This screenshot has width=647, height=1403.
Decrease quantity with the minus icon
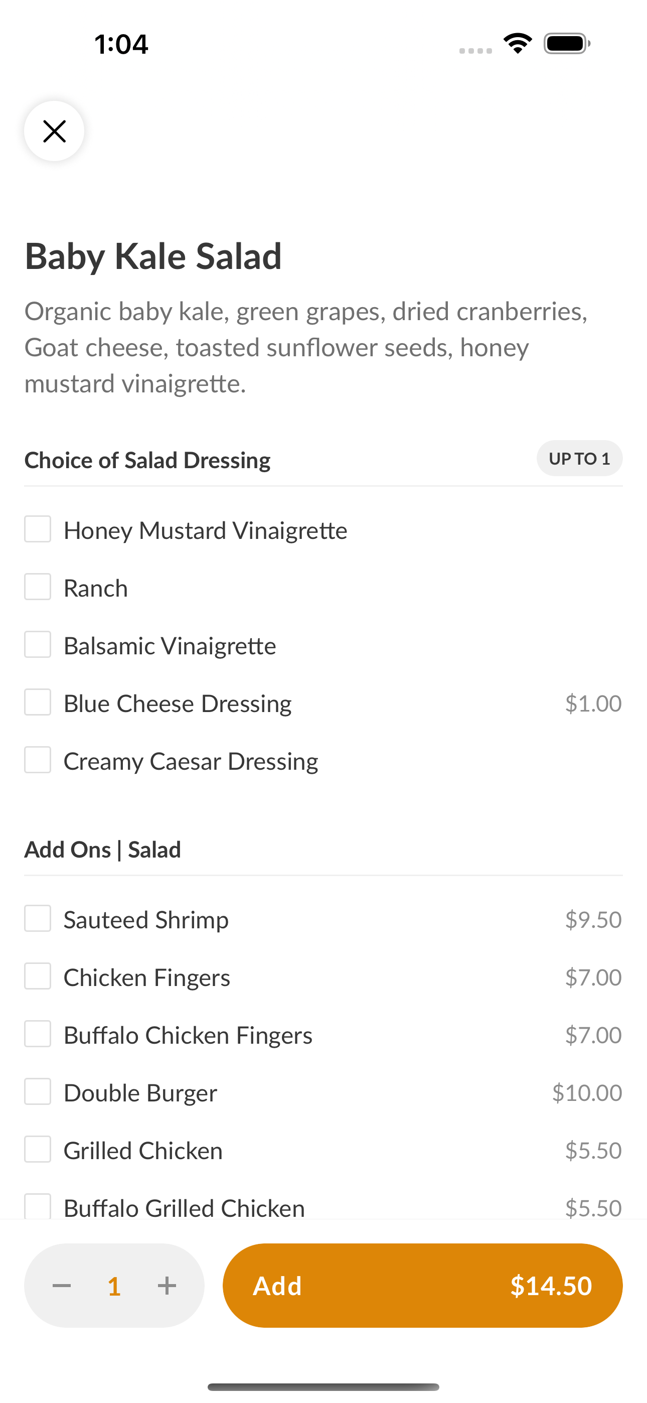coord(62,1286)
